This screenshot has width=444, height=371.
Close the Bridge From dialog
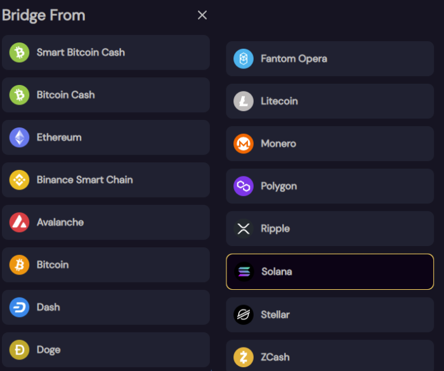202,15
